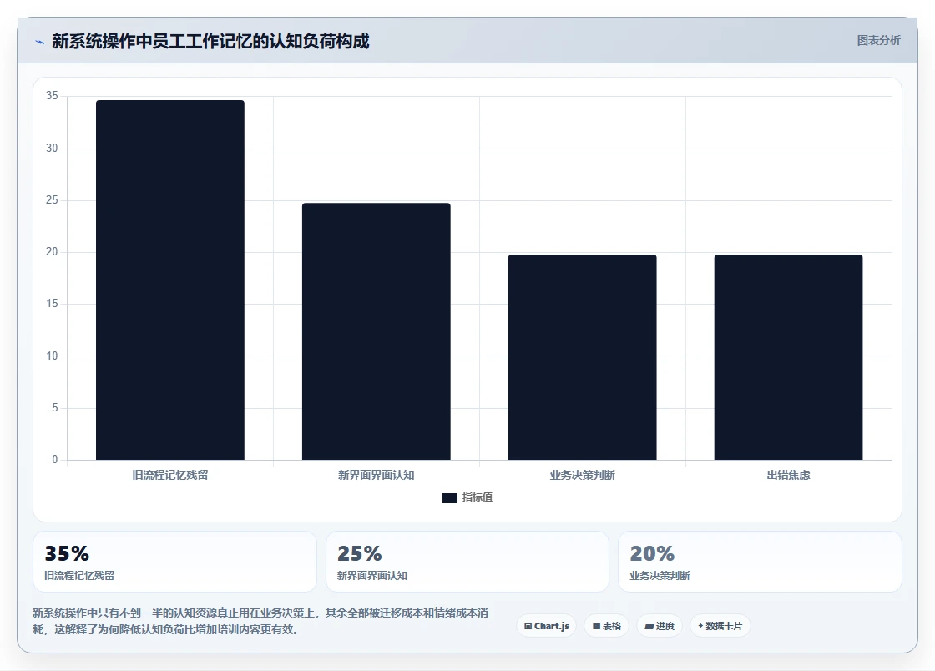Click the icon inside the 进度 tag
This screenshot has width=935, height=671.
point(649,626)
